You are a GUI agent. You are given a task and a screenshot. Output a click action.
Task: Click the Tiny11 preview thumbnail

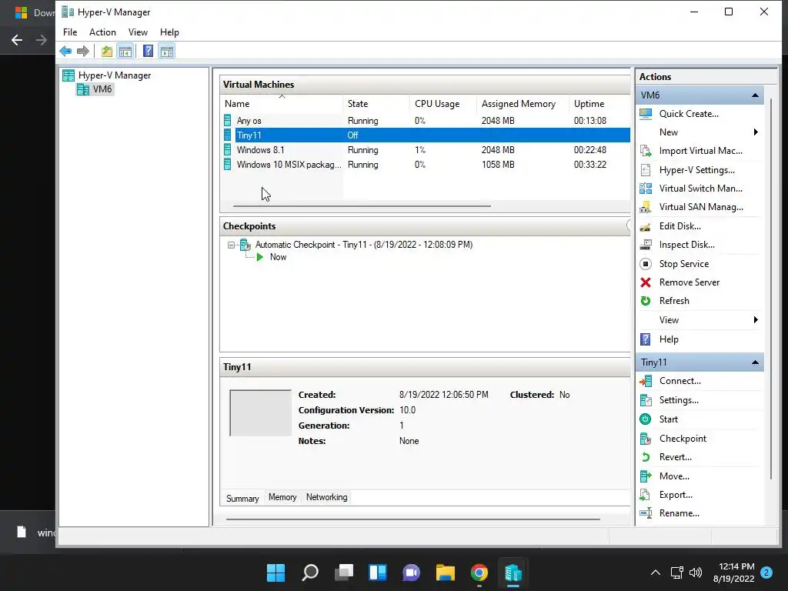coord(260,413)
